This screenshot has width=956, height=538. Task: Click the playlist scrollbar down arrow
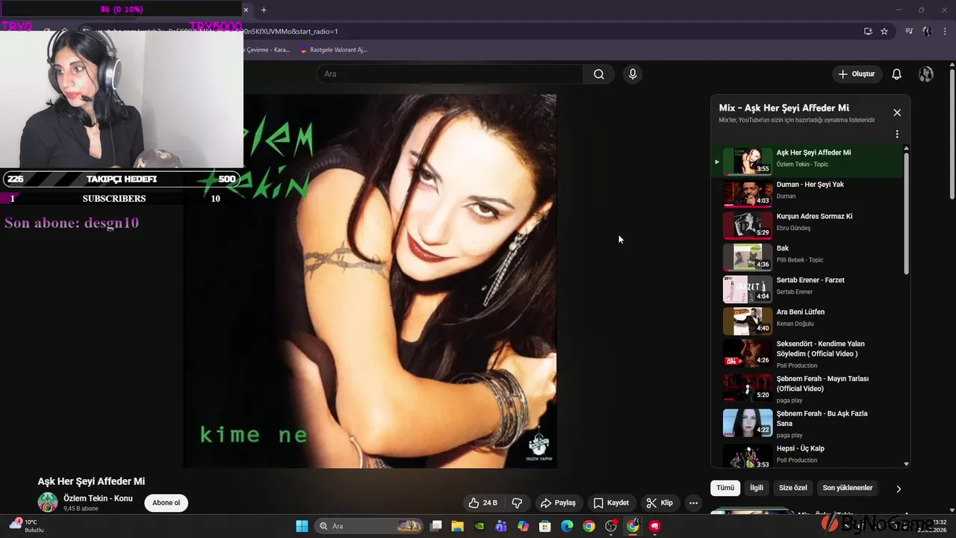[907, 464]
